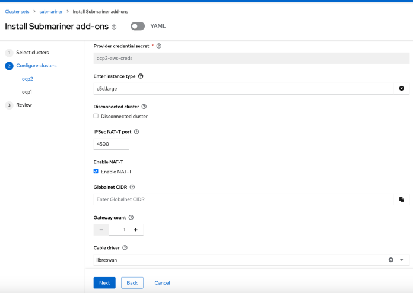Toggle the YAML switch on

coord(138,27)
